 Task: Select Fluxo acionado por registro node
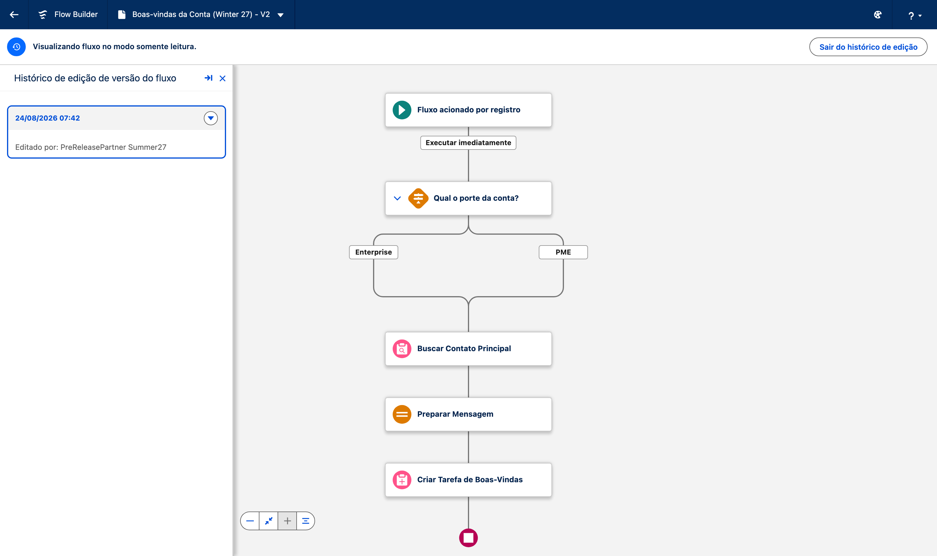(x=468, y=110)
